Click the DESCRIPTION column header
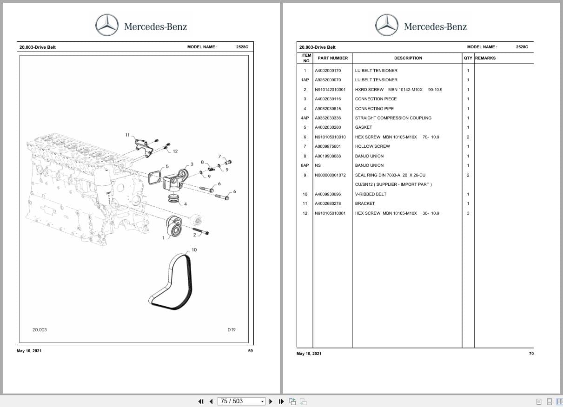This screenshot has height=407, width=563. (408, 58)
